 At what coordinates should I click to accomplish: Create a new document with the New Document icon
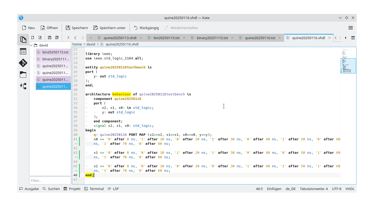[33, 37]
